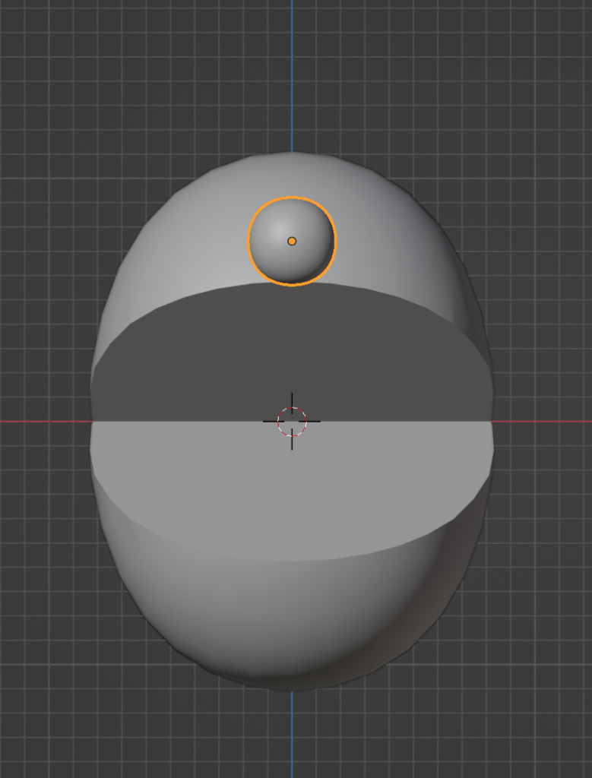Click the orange origin dot on small sphere
The width and height of the screenshot is (592, 778).
pos(292,241)
